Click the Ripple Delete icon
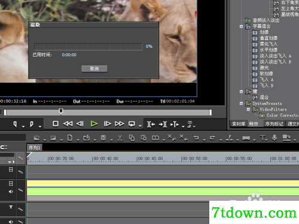Viewport: 299px width, 224px height. point(184,138)
